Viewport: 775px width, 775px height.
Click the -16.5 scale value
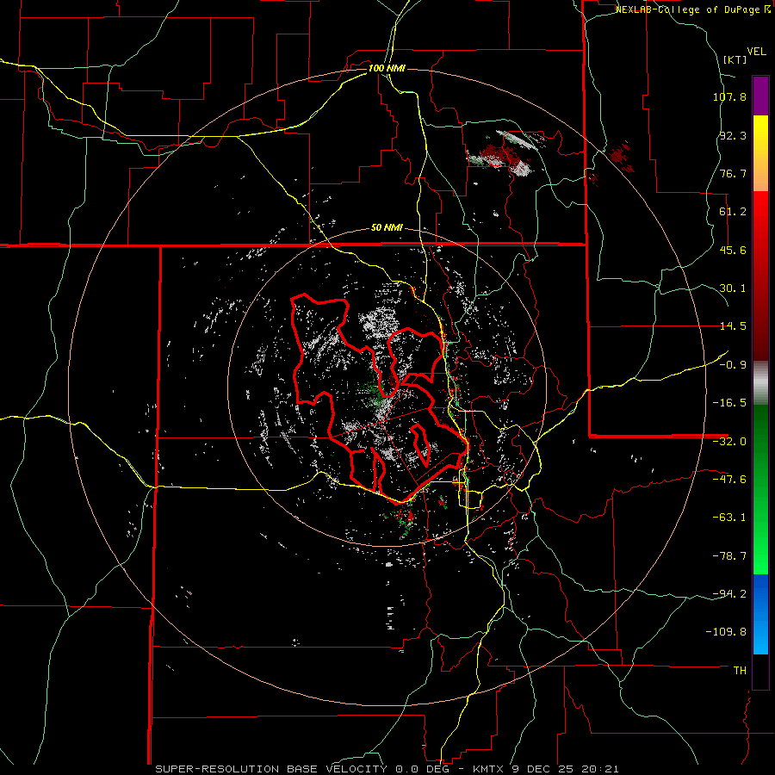[729, 403]
